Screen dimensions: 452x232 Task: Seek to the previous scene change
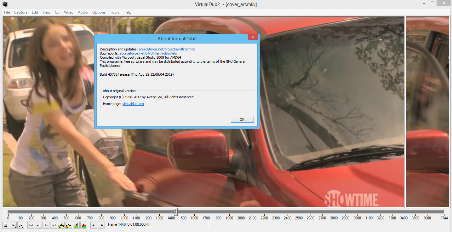click(x=76, y=225)
